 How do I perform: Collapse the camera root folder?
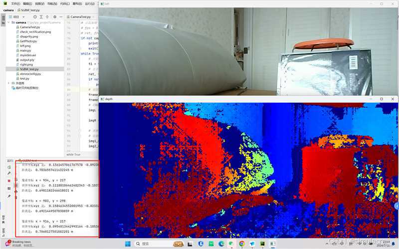(9, 22)
